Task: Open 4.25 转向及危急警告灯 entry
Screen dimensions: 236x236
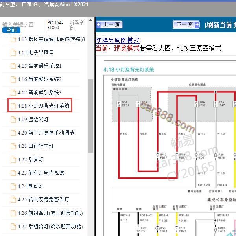Action: coord(43,199)
